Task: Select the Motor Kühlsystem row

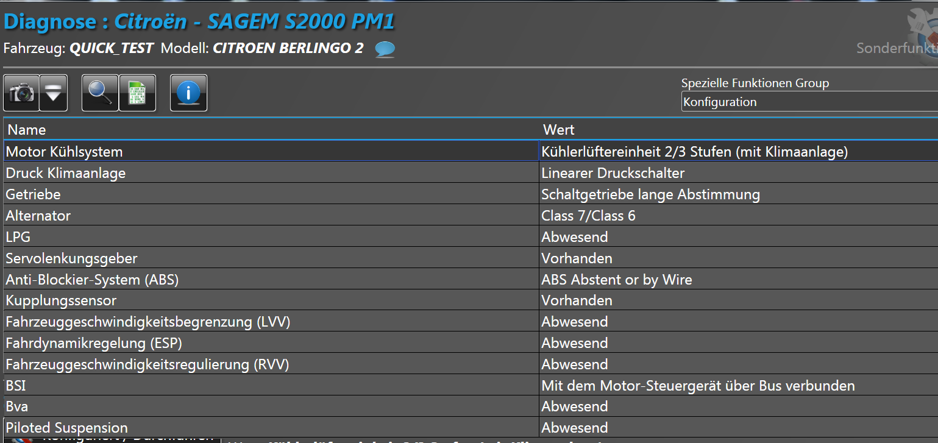Action: (64, 152)
